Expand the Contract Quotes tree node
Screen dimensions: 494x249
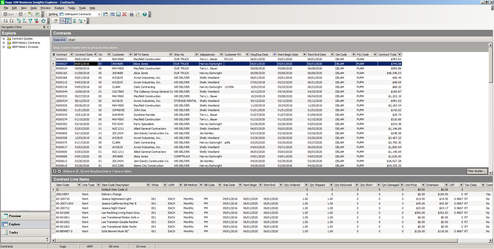[x=4, y=39]
